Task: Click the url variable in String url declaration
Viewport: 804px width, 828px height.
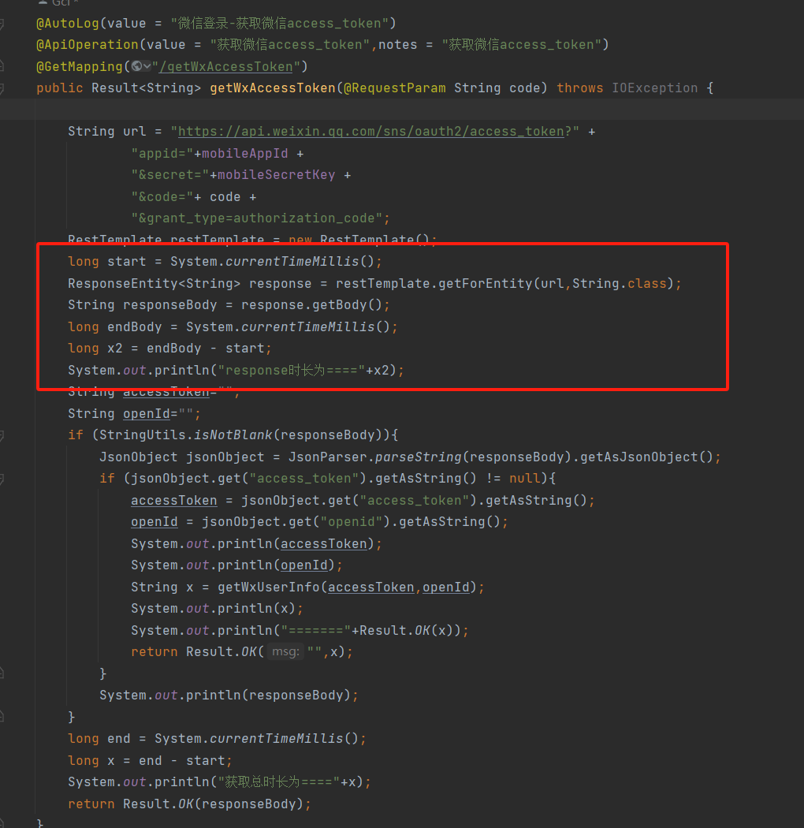Action: 135,132
